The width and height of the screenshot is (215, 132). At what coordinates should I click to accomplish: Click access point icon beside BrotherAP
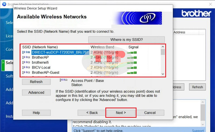coord(26,57)
